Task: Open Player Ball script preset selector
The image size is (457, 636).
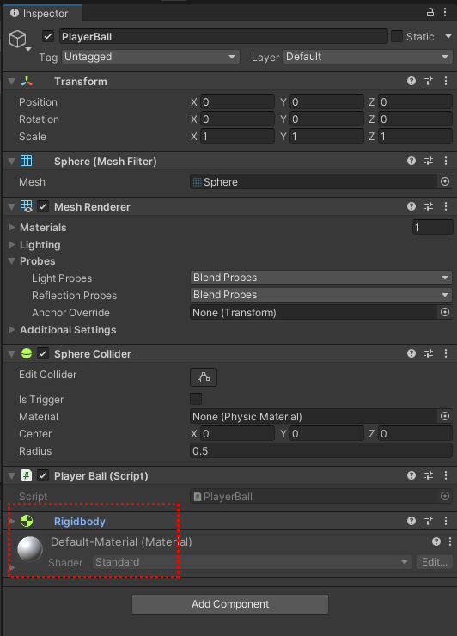Action: [429, 475]
